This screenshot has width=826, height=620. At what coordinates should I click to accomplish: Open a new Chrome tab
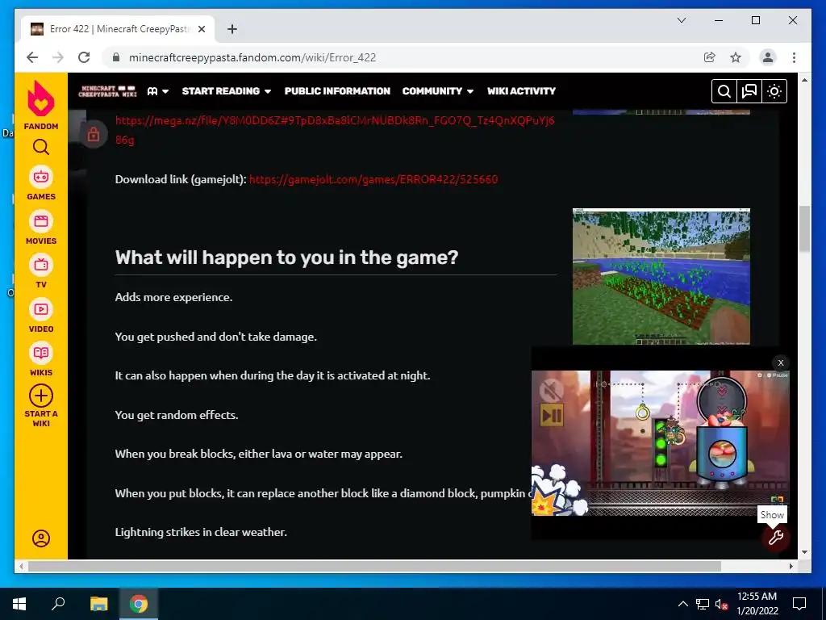pos(232,29)
